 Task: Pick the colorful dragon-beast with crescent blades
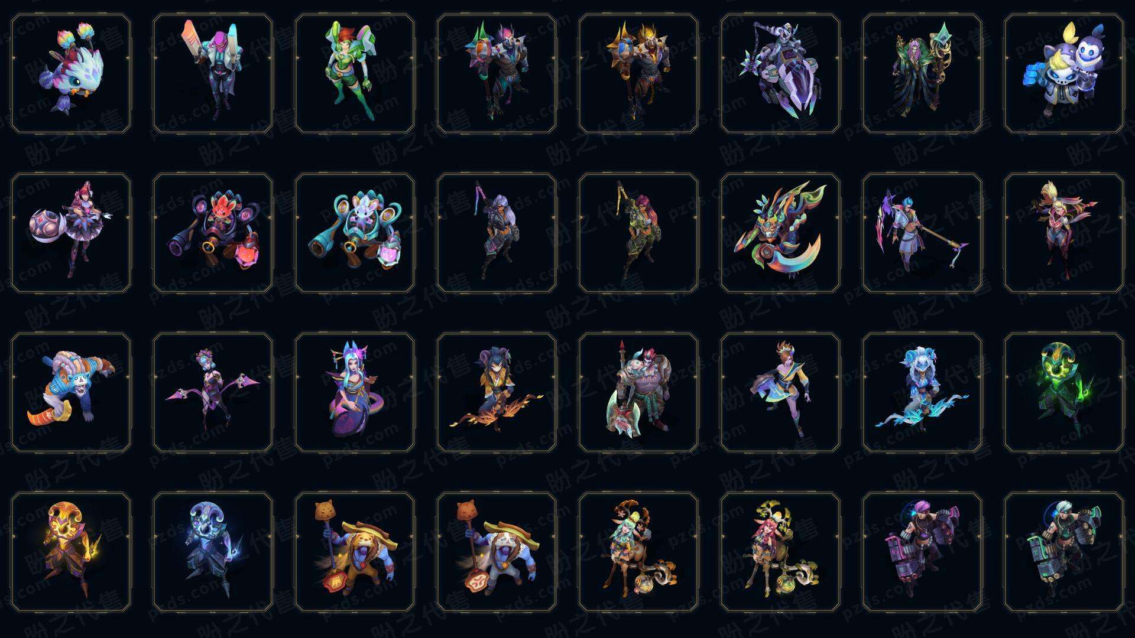(780, 233)
